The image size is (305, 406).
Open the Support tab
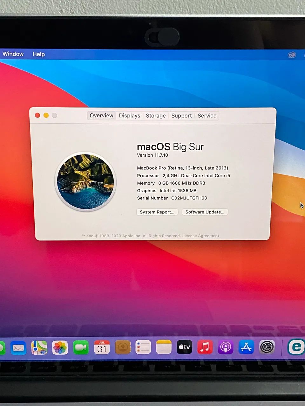[181, 116]
